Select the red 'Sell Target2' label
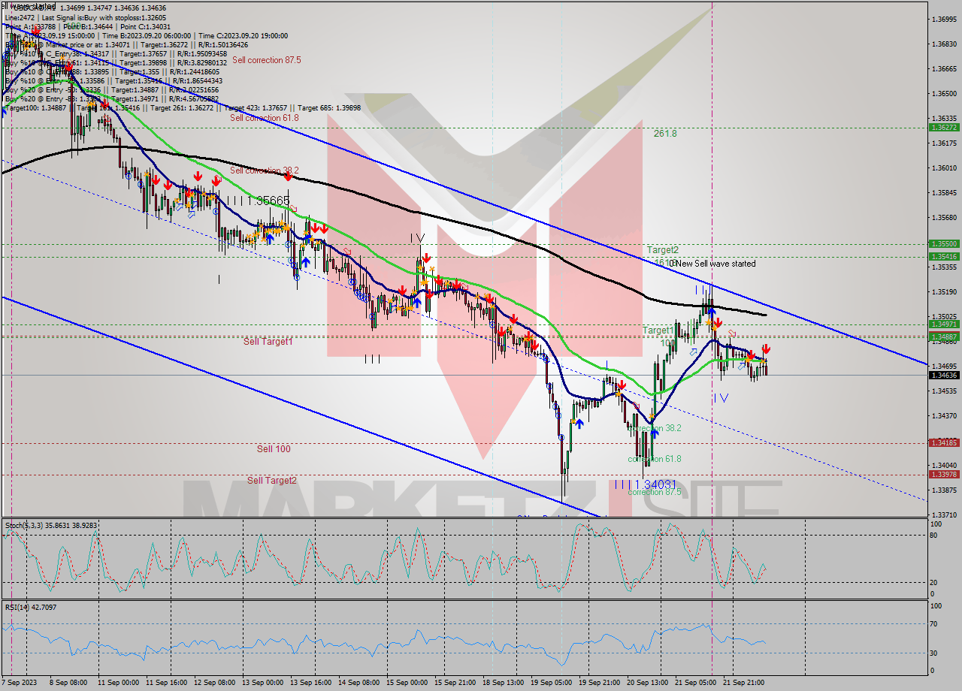Screen dimensions: 962x691 pyautogui.click(x=272, y=481)
